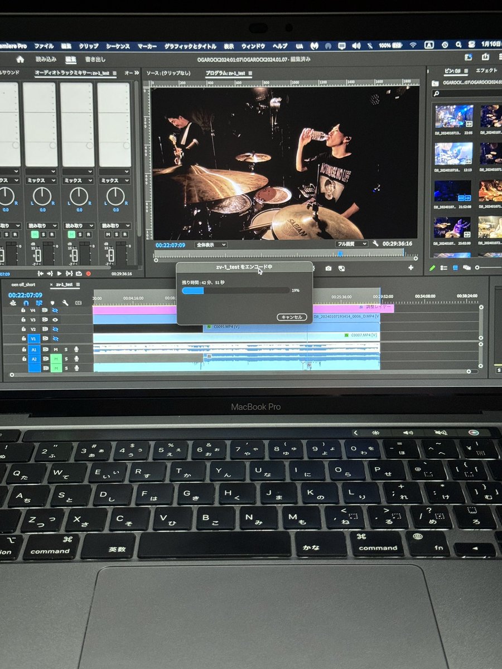Image resolution: width=502 pixels, height=669 pixels.
Task: Click the volume icon in the macOS menu bar
Action: pyautogui.click(x=356, y=45)
